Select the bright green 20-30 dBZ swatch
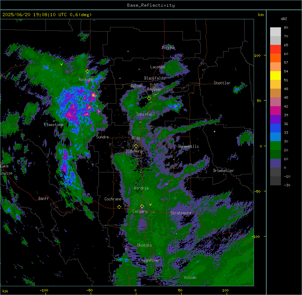 [x=275, y=146]
